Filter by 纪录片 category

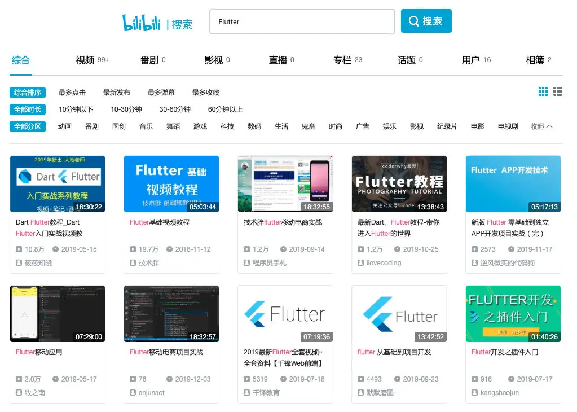447,126
